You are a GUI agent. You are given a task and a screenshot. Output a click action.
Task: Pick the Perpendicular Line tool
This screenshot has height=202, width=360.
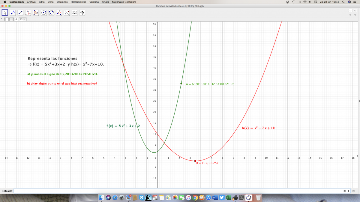coord(28,13)
